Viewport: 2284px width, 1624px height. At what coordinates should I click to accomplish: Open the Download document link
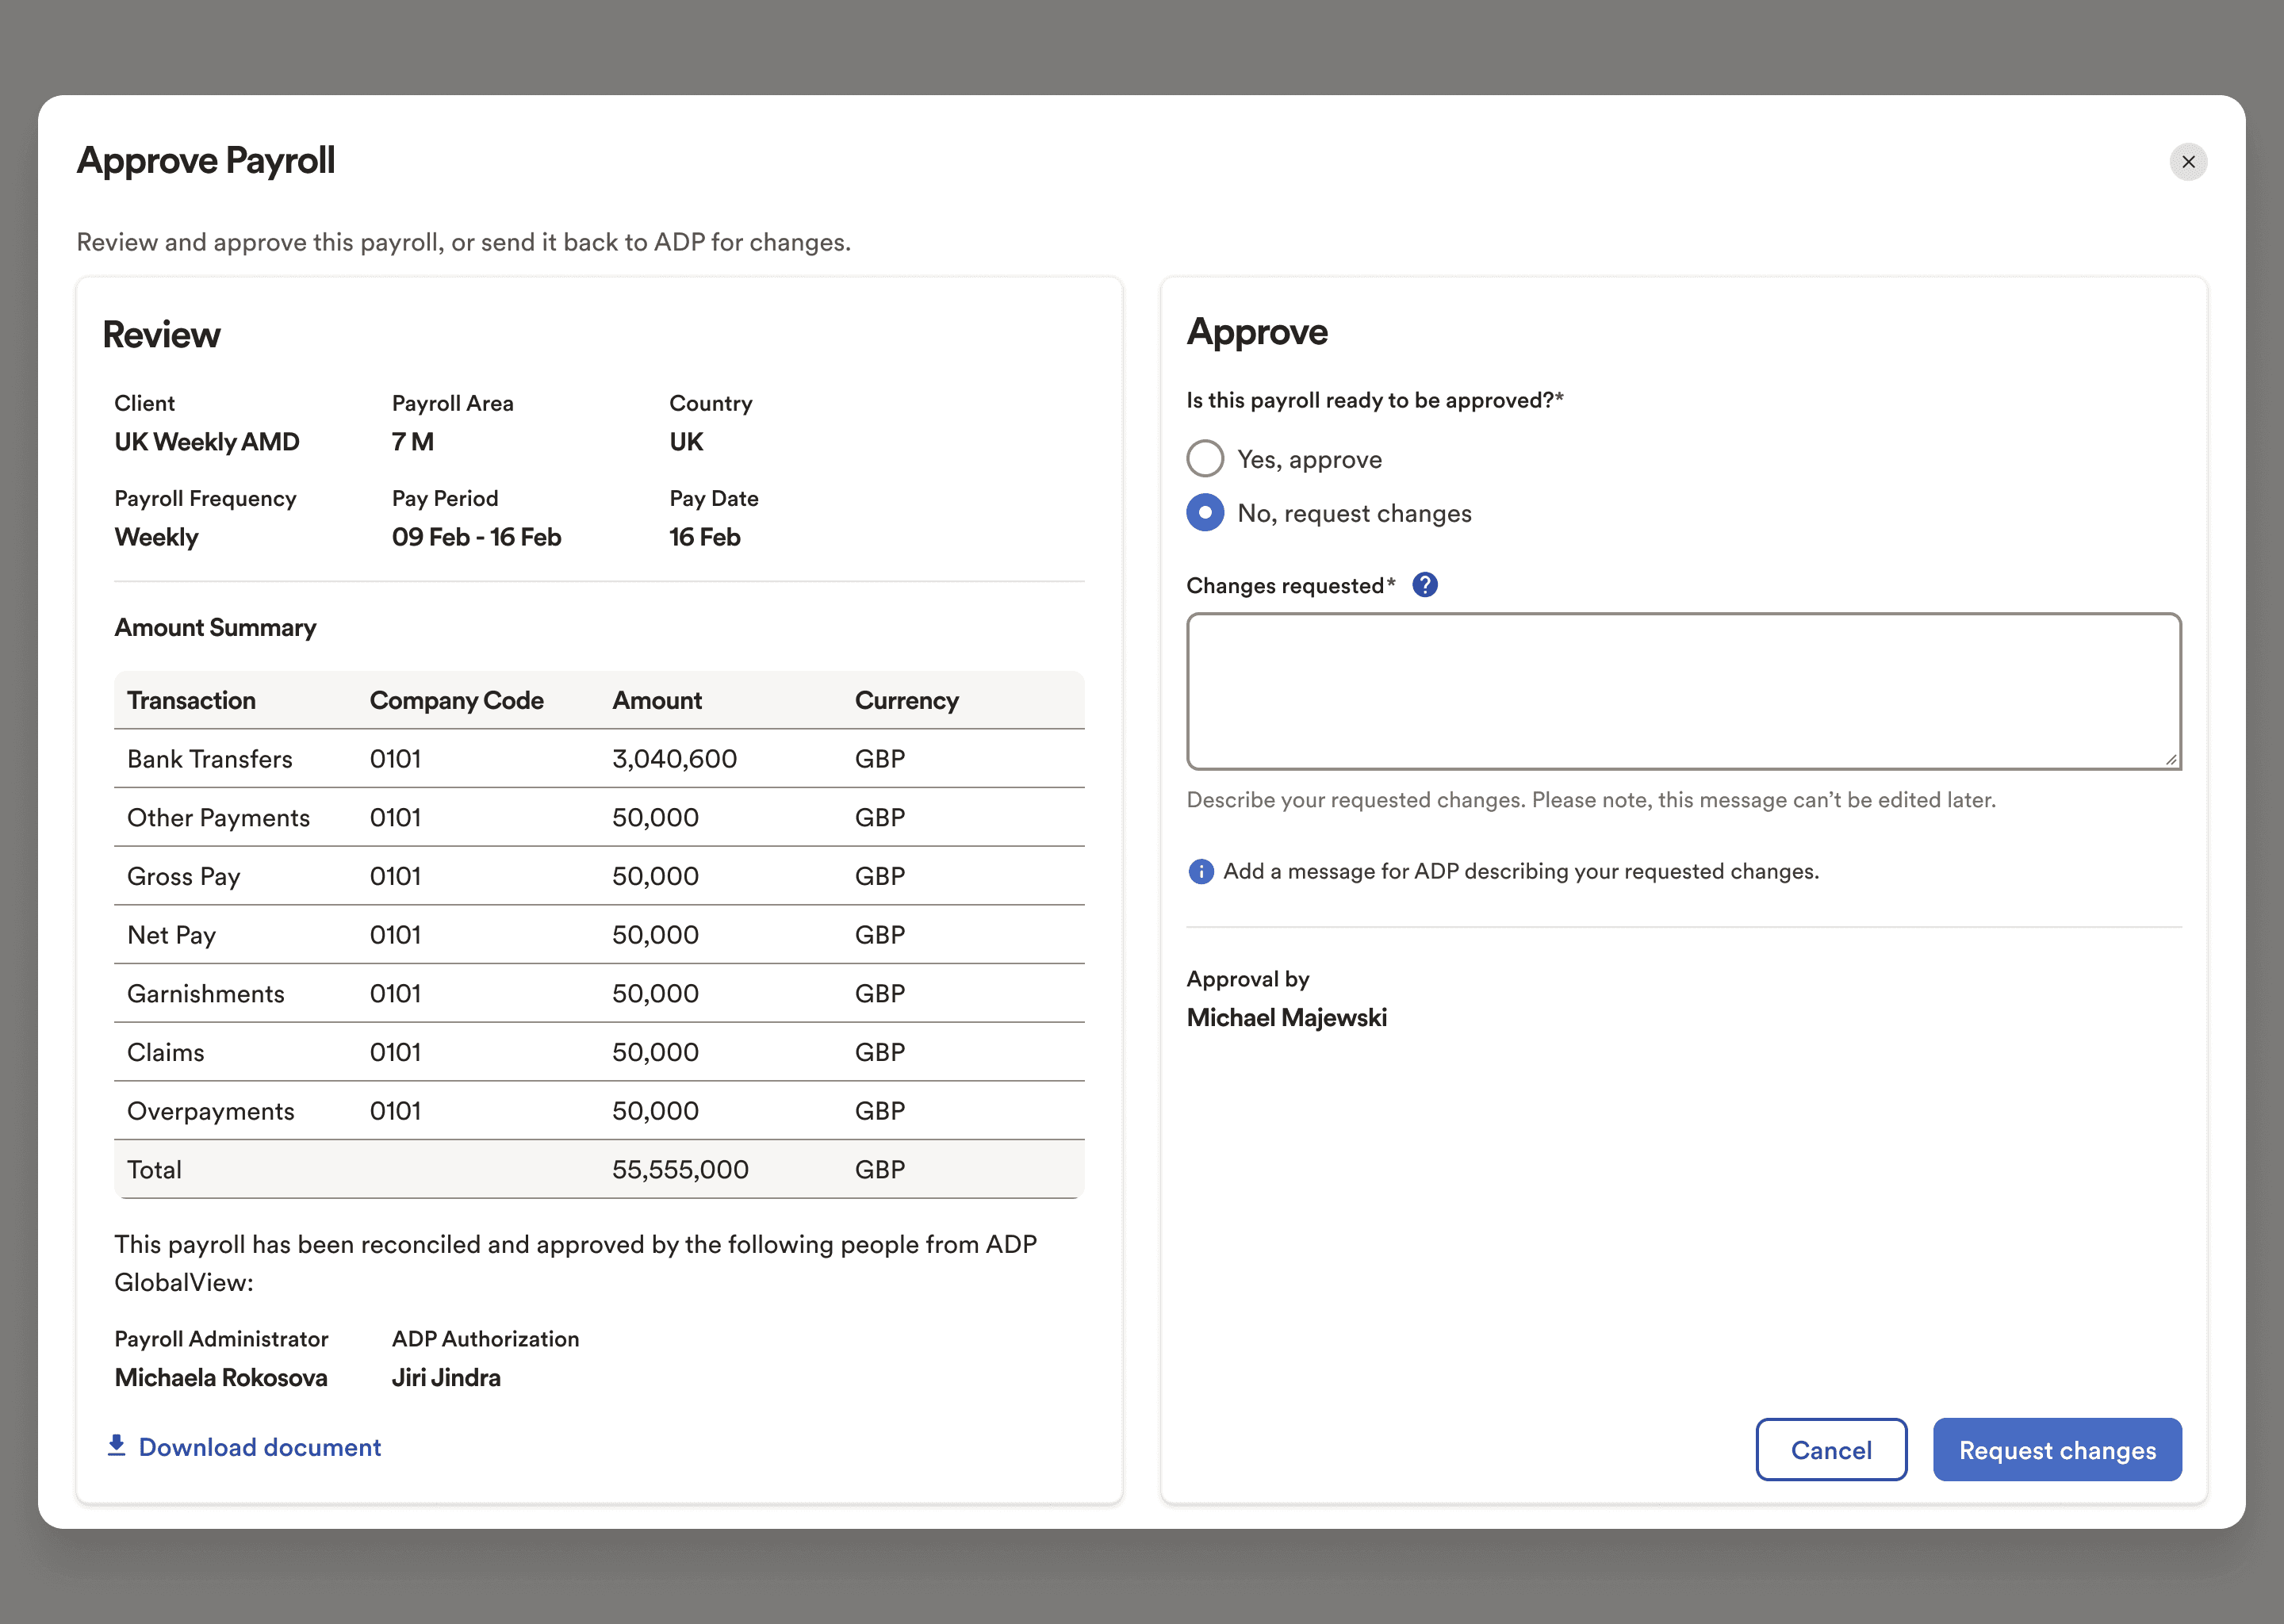[x=259, y=1447]
